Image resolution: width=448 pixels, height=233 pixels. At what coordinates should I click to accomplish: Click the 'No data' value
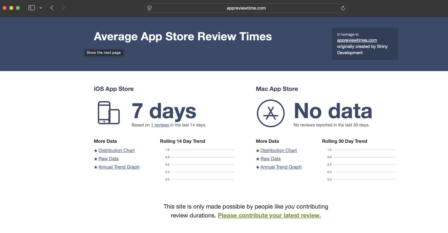click(x=333, y=111)
